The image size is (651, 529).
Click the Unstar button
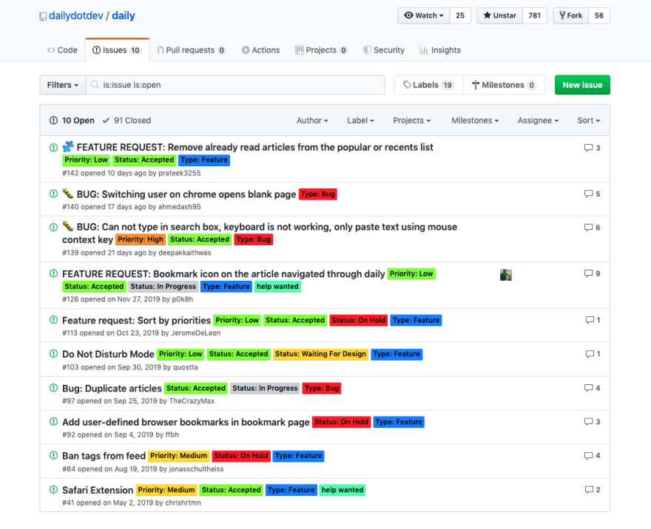[500, 16]
